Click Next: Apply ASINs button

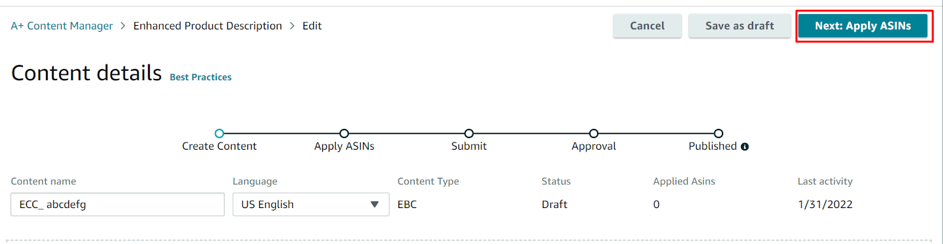pyautogui.click(x=863, y=26)
